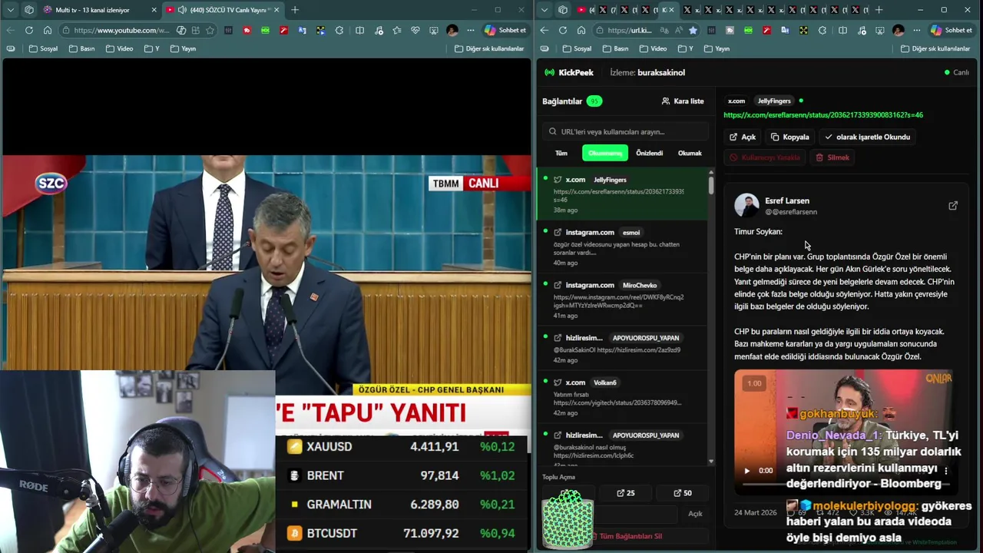Click Esref Larsen profile avatar
This screenshot has height=553, width=983.
(x=746, y=206)
